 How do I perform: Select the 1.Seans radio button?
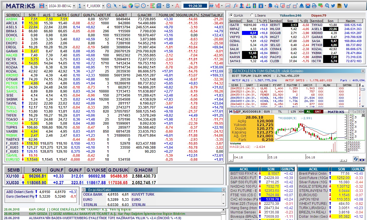252,15
